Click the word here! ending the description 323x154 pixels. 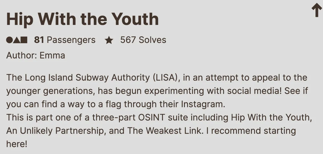(17, 144)
